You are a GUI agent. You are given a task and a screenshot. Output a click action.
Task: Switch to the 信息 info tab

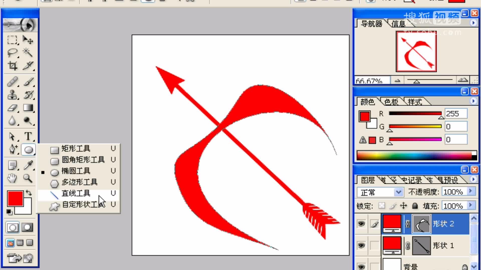398,24
